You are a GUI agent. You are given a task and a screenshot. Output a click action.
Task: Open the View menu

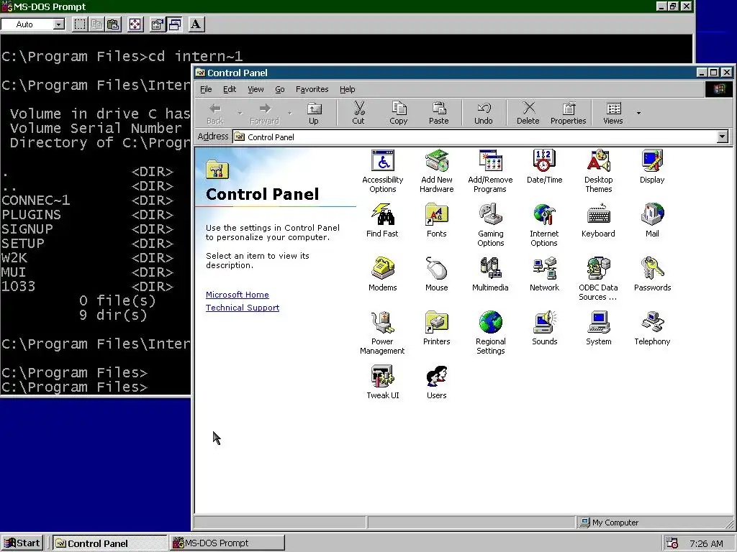pyautogui.click(x=256, y=89)
